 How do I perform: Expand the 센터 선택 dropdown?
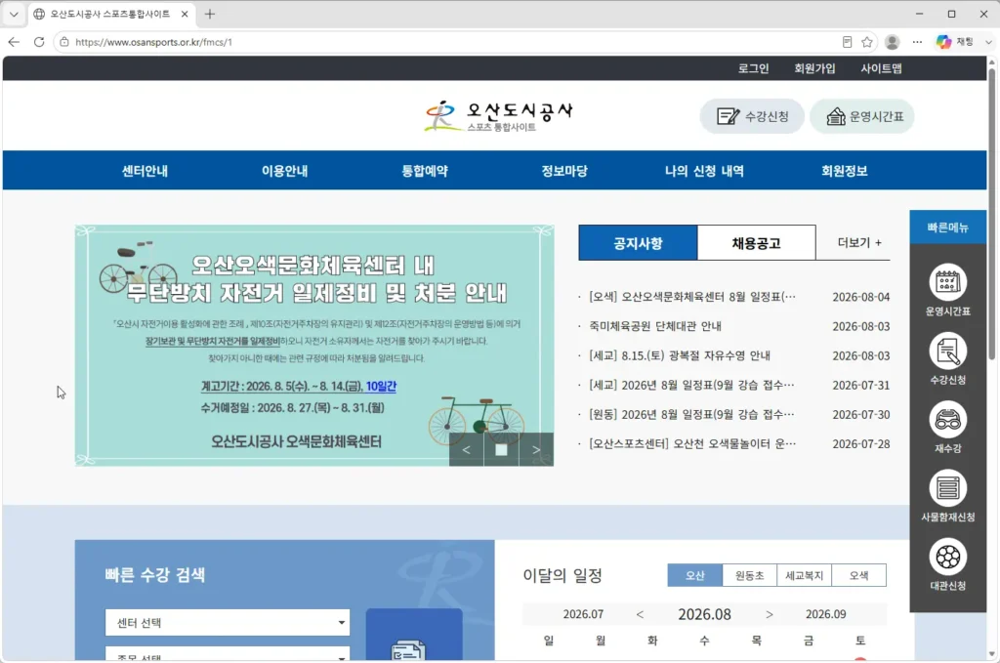(x=228, y=622)
